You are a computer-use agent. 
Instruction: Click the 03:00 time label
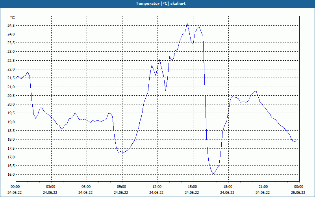pos(51,187)
